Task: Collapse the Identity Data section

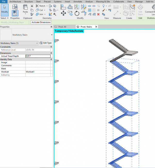Action: coord(51,59)
